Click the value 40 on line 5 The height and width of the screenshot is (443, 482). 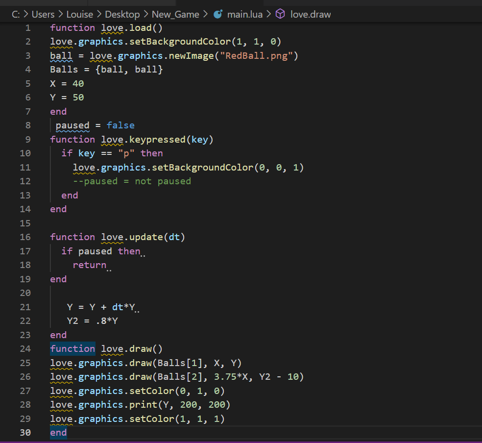tap(78, 84)
